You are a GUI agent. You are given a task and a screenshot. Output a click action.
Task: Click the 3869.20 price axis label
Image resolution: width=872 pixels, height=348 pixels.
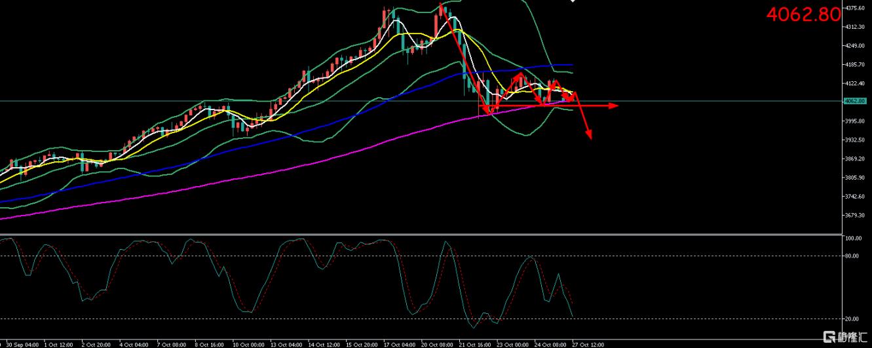(854, 159)
